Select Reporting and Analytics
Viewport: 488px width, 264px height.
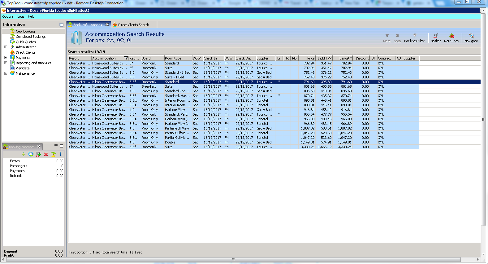click(x=33, y=63)
